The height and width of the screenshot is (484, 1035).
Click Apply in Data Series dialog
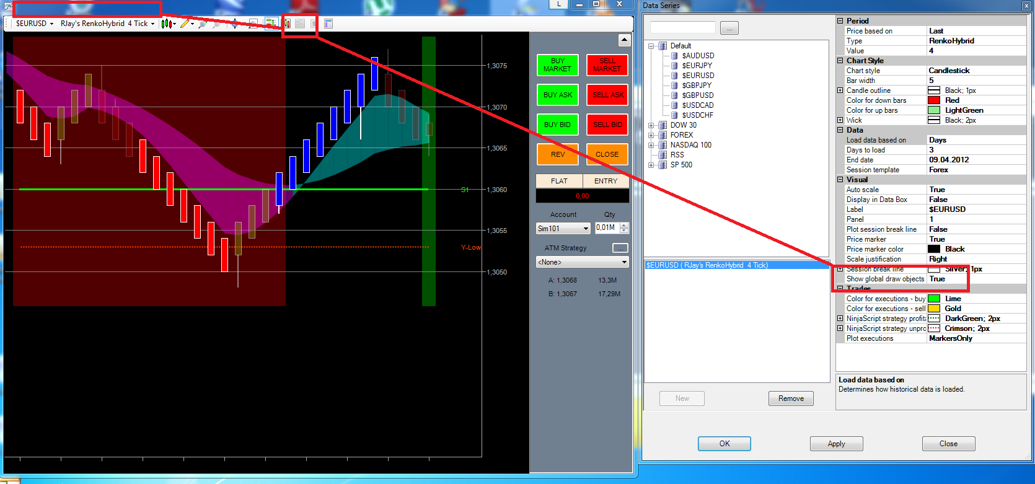pos(836,444)
